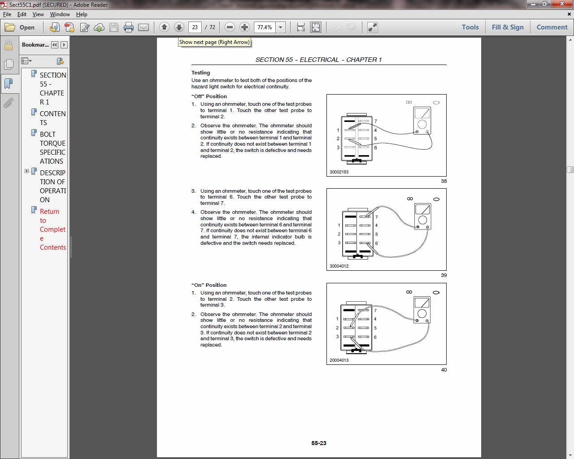Screen dimensions: 574x459
Task: Open the zoom percentage dropdown
Action: [x=281, y=27]
